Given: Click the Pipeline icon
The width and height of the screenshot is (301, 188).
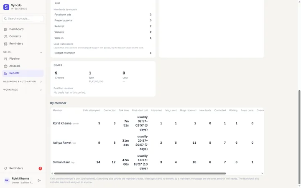Looking at the screenshot, I should pyautogui.click(x=5, y=59).
